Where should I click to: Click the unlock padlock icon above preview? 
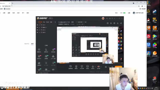tap(111, 23)
